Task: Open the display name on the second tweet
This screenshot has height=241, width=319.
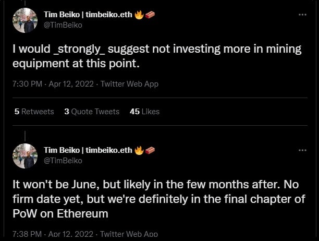Action: 88,150
